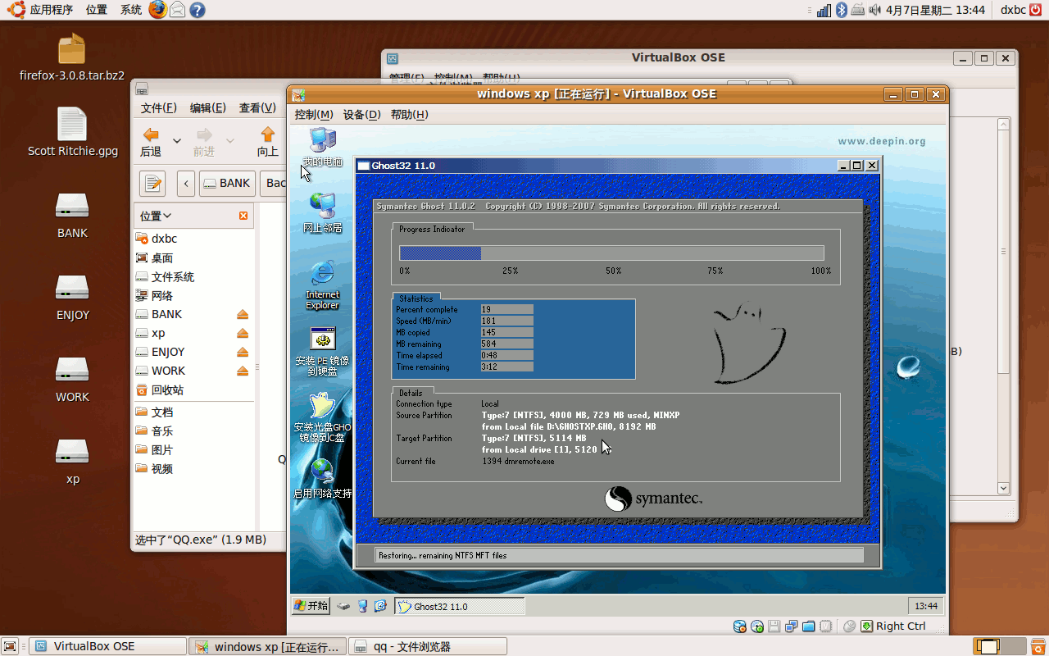The height and width of the screenshot is (656, 1049).
Task: Open 文件(F) menu in file browser
Action: pyautogui.click(x=159, y=108)
